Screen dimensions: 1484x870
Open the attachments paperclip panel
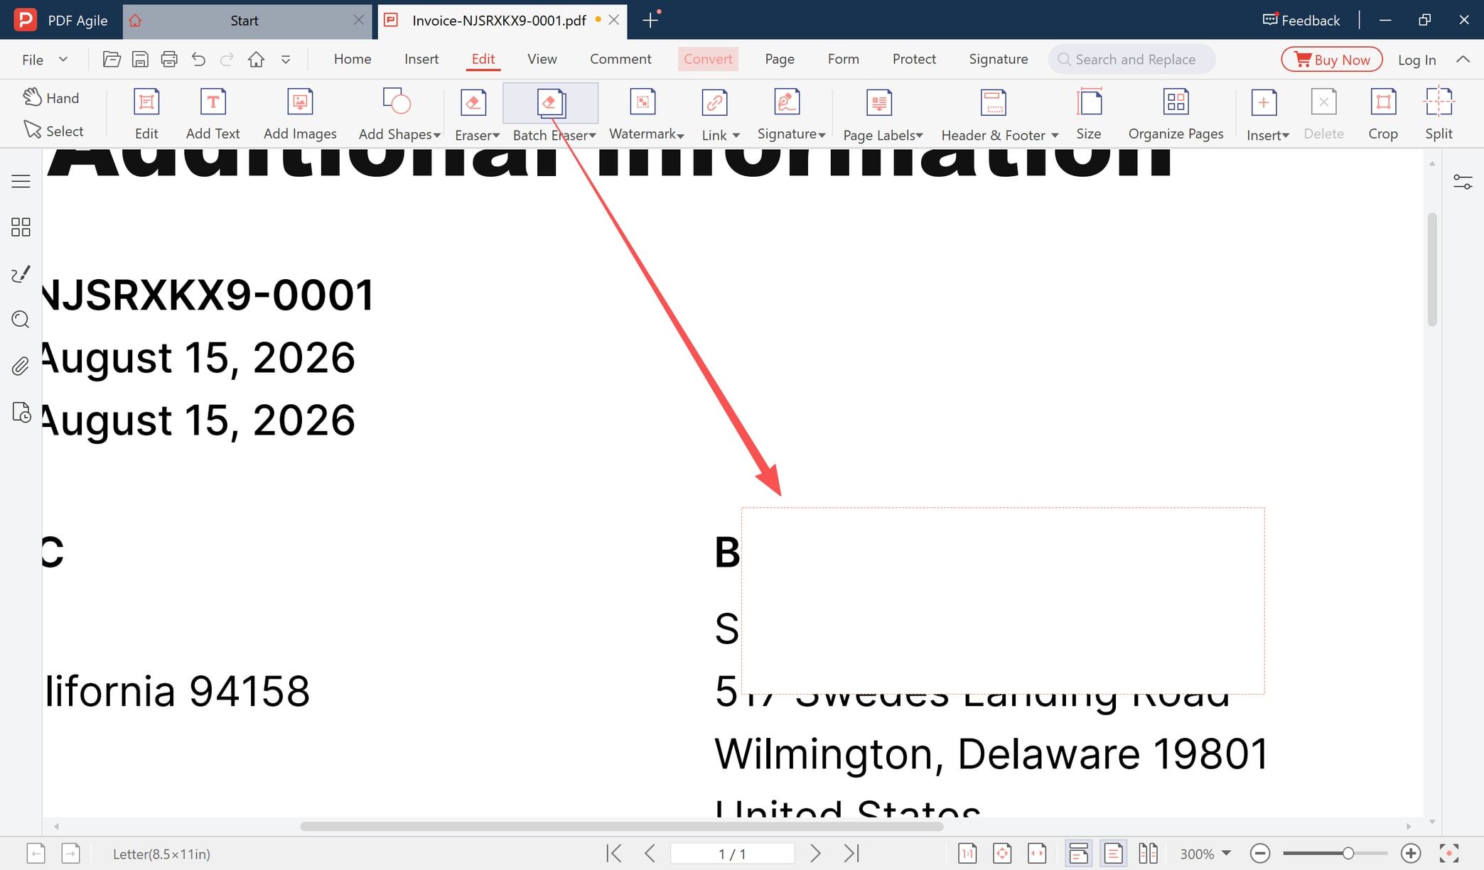point(21,366)
